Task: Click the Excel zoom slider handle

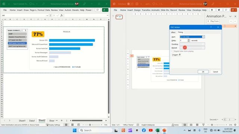Action: click(x=90, y=125)
